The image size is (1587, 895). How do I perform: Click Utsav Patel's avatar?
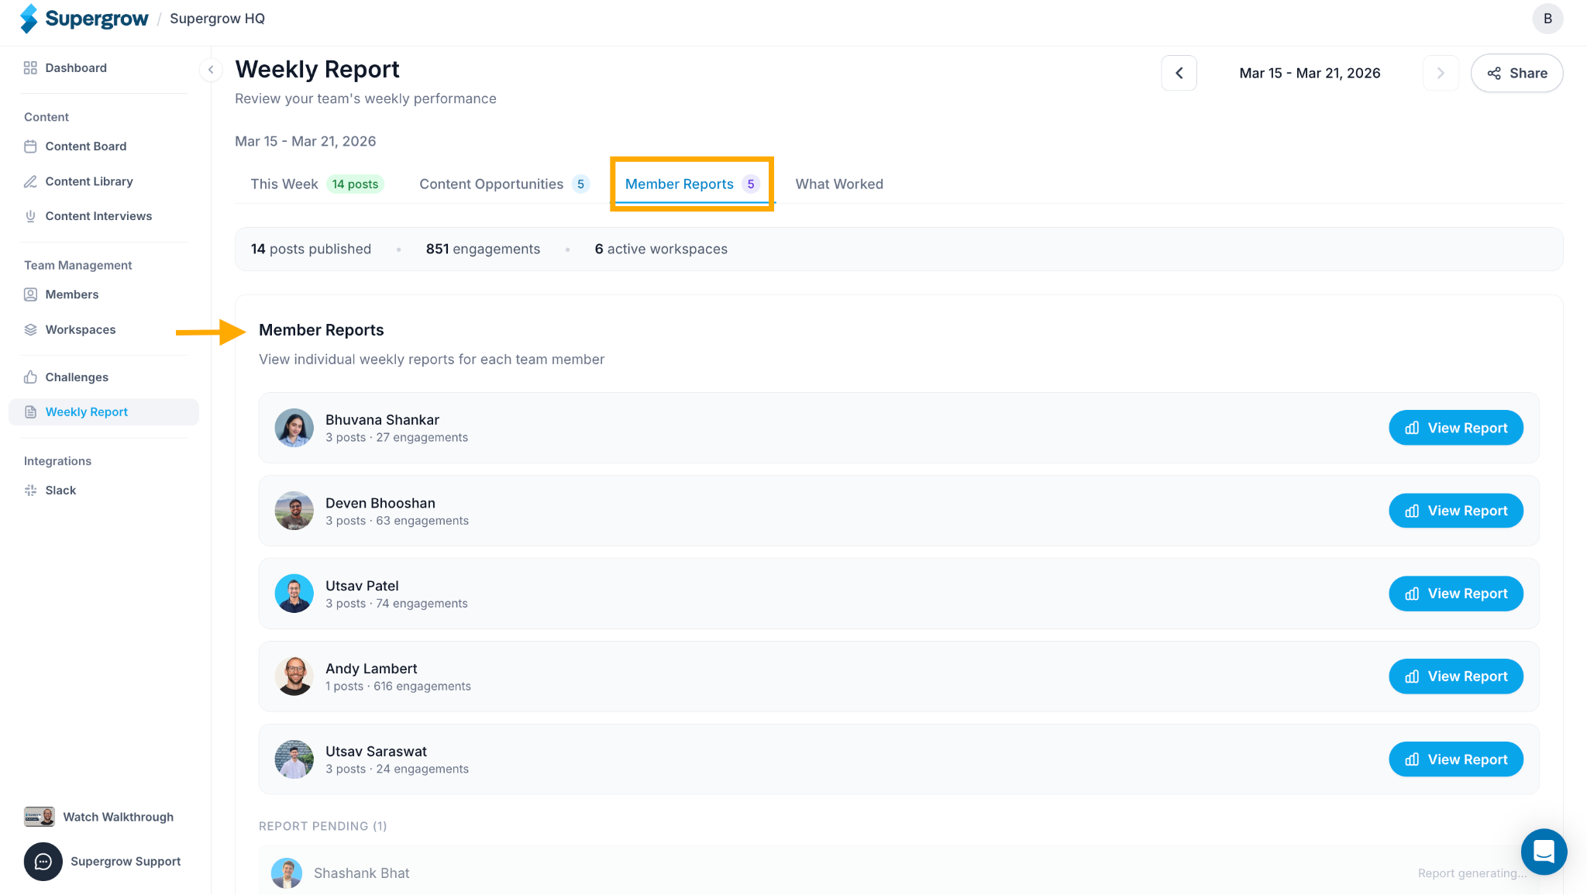click(x=294, y=594)
